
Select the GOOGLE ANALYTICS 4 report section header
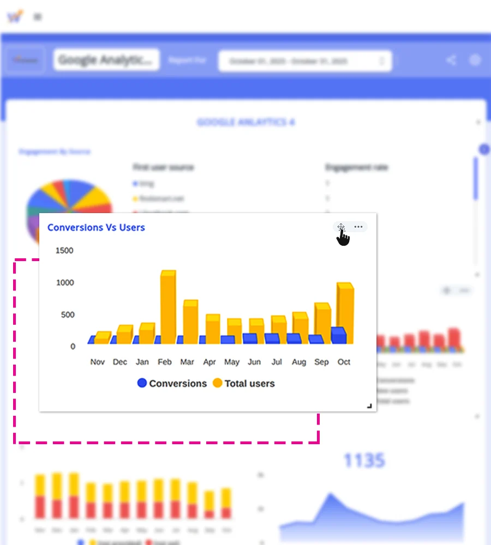(246, 122)
